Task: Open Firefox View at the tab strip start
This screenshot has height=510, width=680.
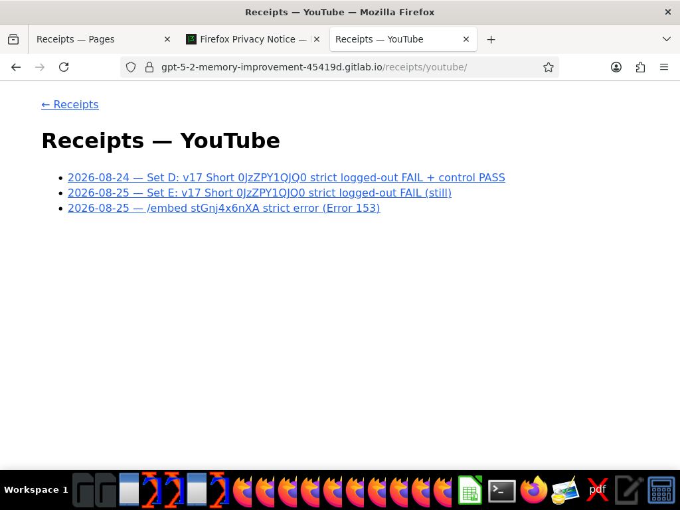Action: pyautogui.click(x=13, y=39)
